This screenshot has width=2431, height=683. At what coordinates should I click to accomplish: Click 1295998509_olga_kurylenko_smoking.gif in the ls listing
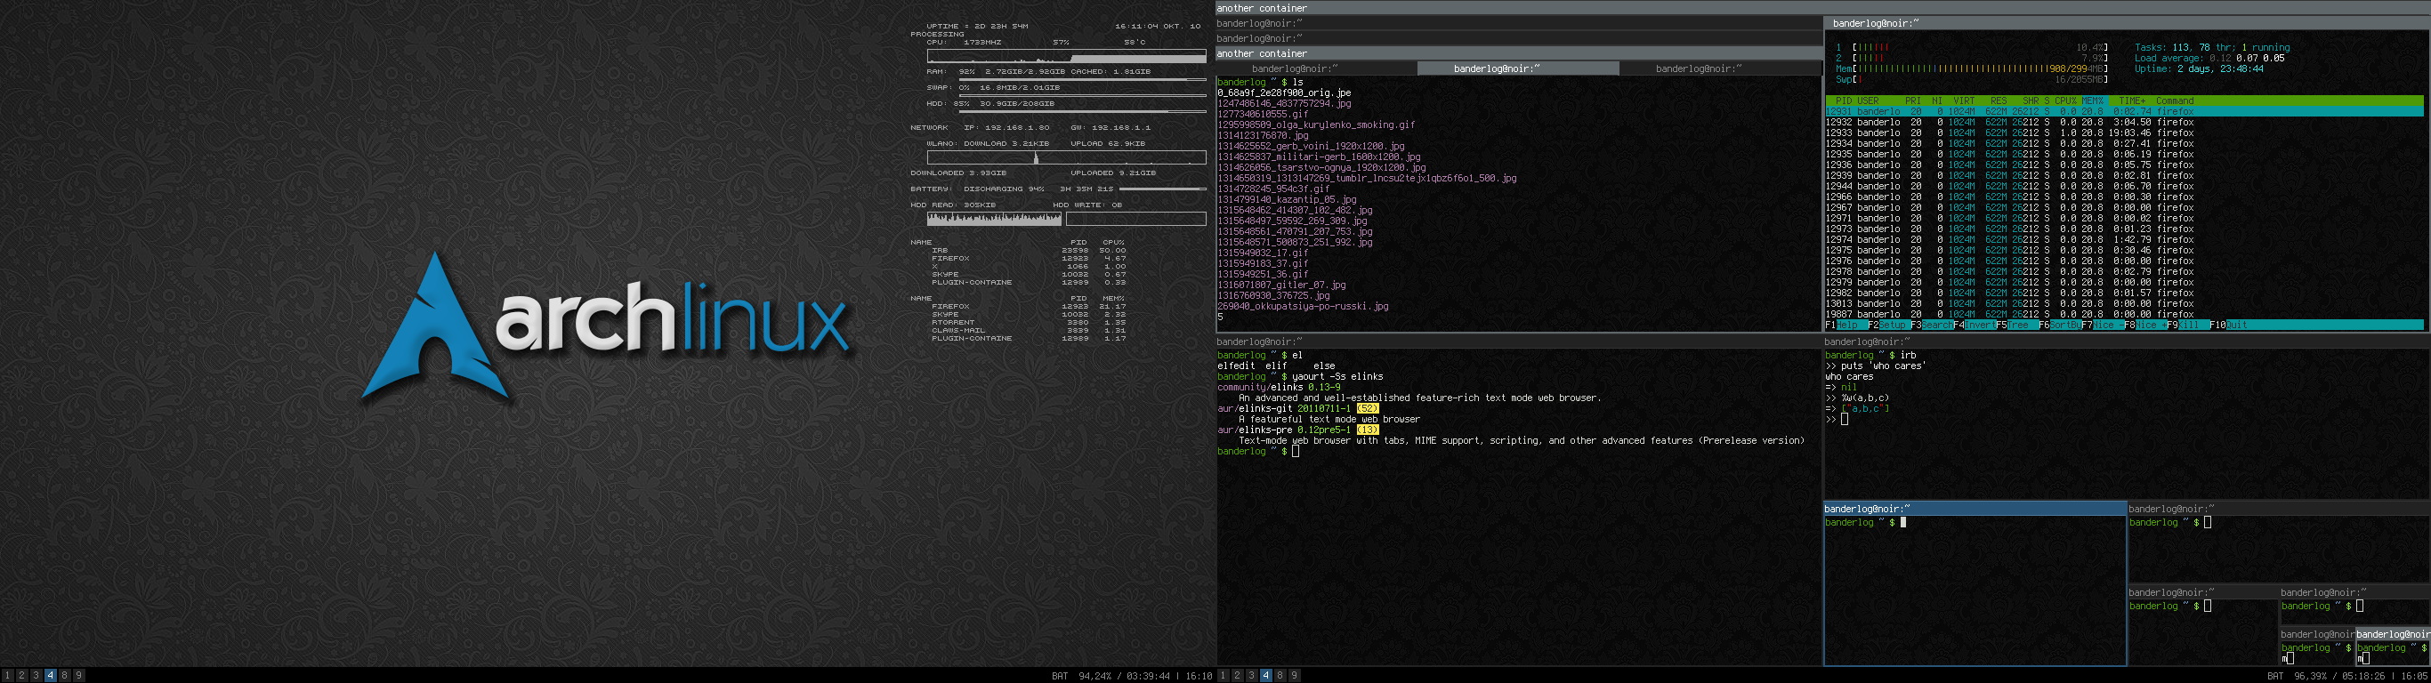pyautogui.click(x=1315, y=125)
